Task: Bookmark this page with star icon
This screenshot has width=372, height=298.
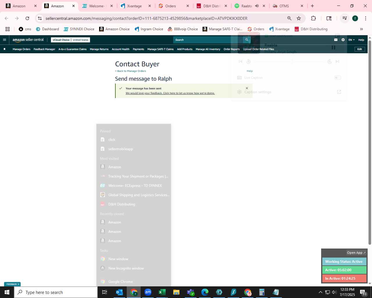Action: click(x=299, y=18)
